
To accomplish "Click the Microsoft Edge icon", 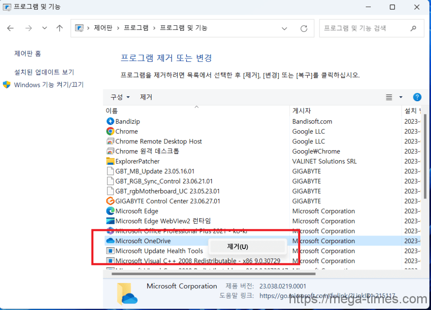I will coord(110,211).
